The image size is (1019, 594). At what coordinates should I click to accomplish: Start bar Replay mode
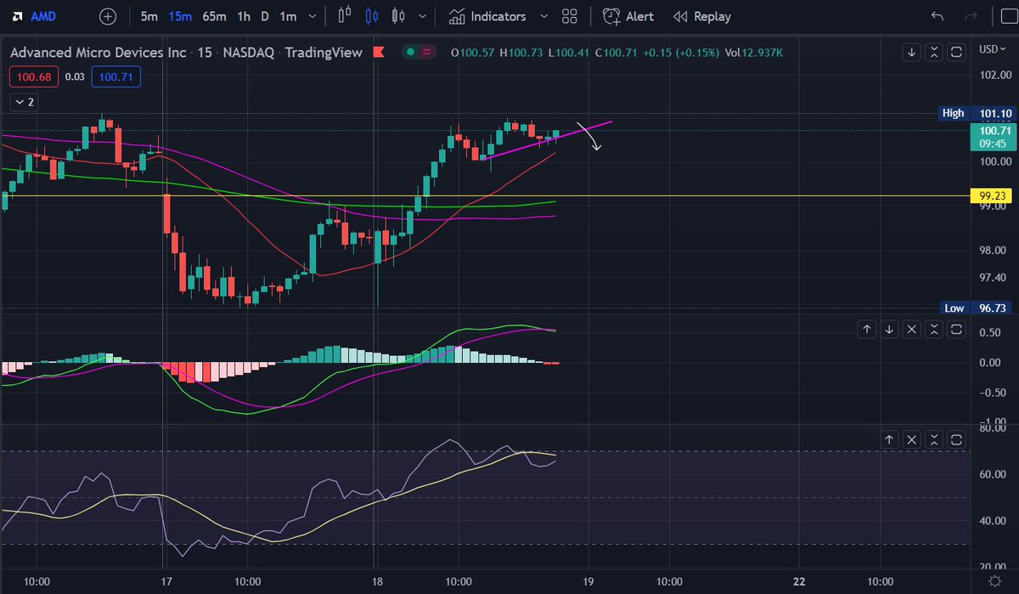[x=701, y=16]
